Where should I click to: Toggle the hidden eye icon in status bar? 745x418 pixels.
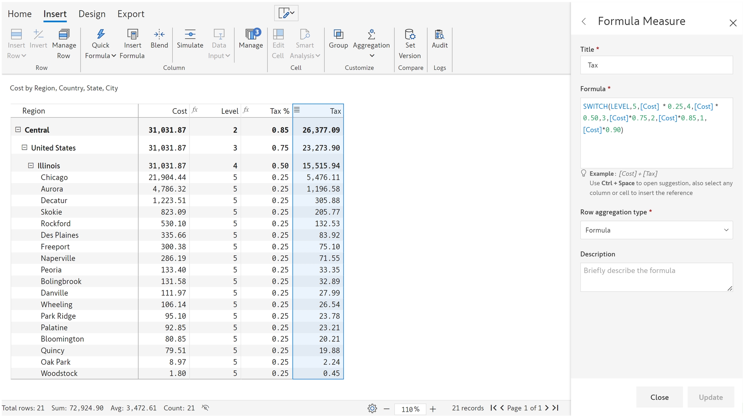205,408
